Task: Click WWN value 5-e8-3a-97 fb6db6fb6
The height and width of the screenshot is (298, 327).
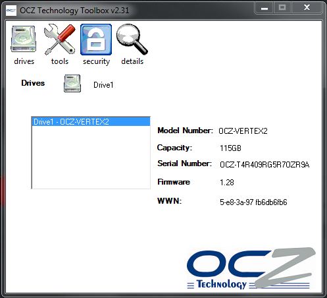Action: point(253,202)
